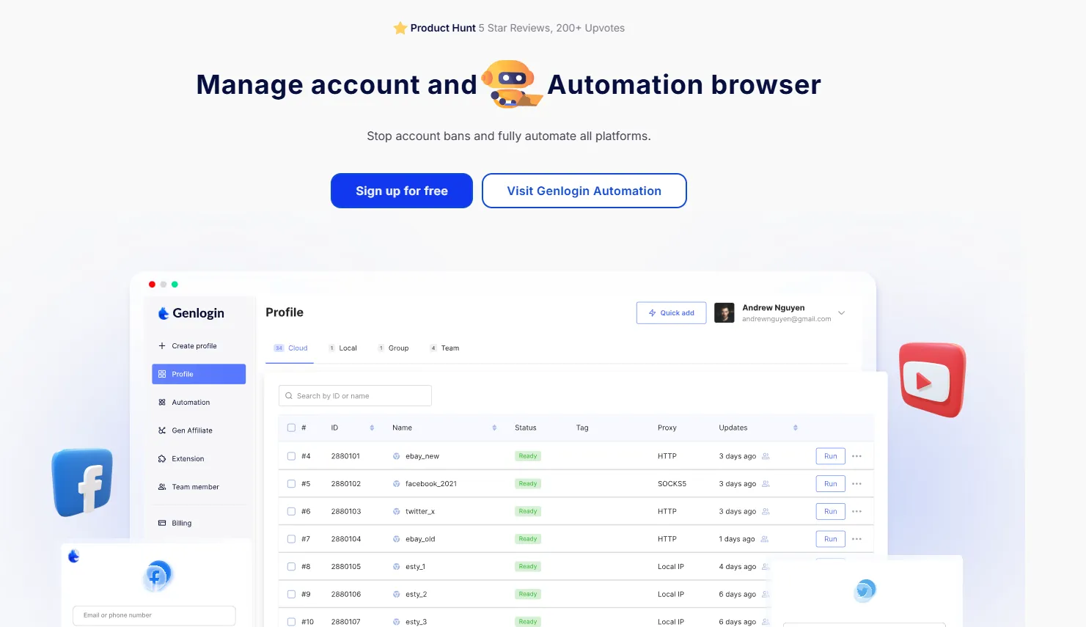
Task: Select the checkbox for facebook_2021 row
Action: click(x=291, y=484)
